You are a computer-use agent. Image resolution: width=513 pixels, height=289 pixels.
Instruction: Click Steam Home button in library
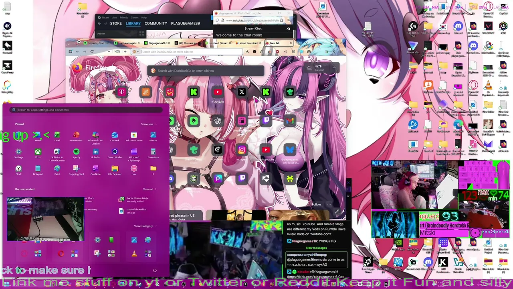[101, 33]
